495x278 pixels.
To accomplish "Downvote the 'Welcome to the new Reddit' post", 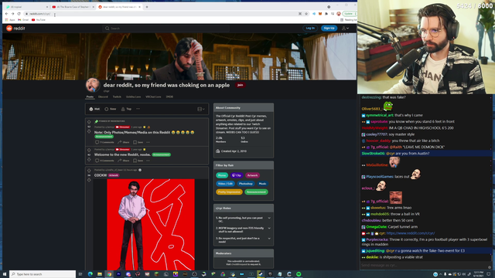I will pyautogui.click(x=89, y=159).
